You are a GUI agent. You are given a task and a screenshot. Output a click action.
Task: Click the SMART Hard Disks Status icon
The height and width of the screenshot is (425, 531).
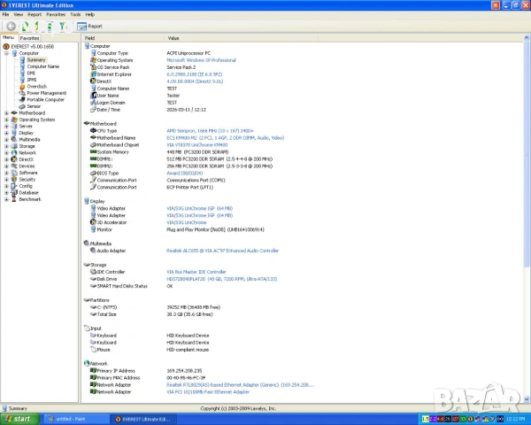click(x=94, y=286)
